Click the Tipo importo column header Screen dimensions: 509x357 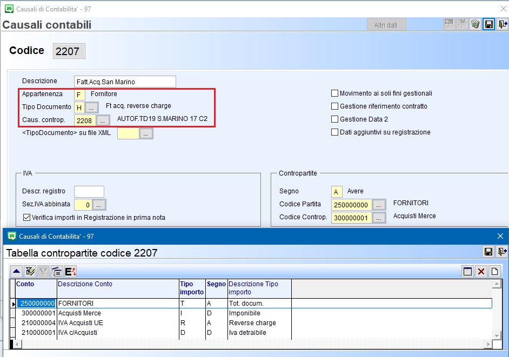[x=192, y=288]
